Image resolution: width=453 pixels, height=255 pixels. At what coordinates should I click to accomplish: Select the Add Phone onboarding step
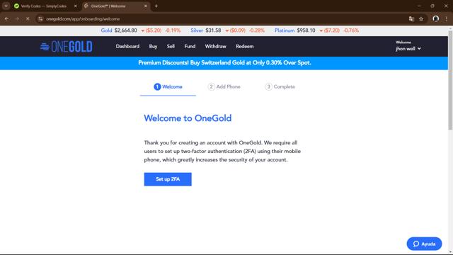click(x=224, y=86)
